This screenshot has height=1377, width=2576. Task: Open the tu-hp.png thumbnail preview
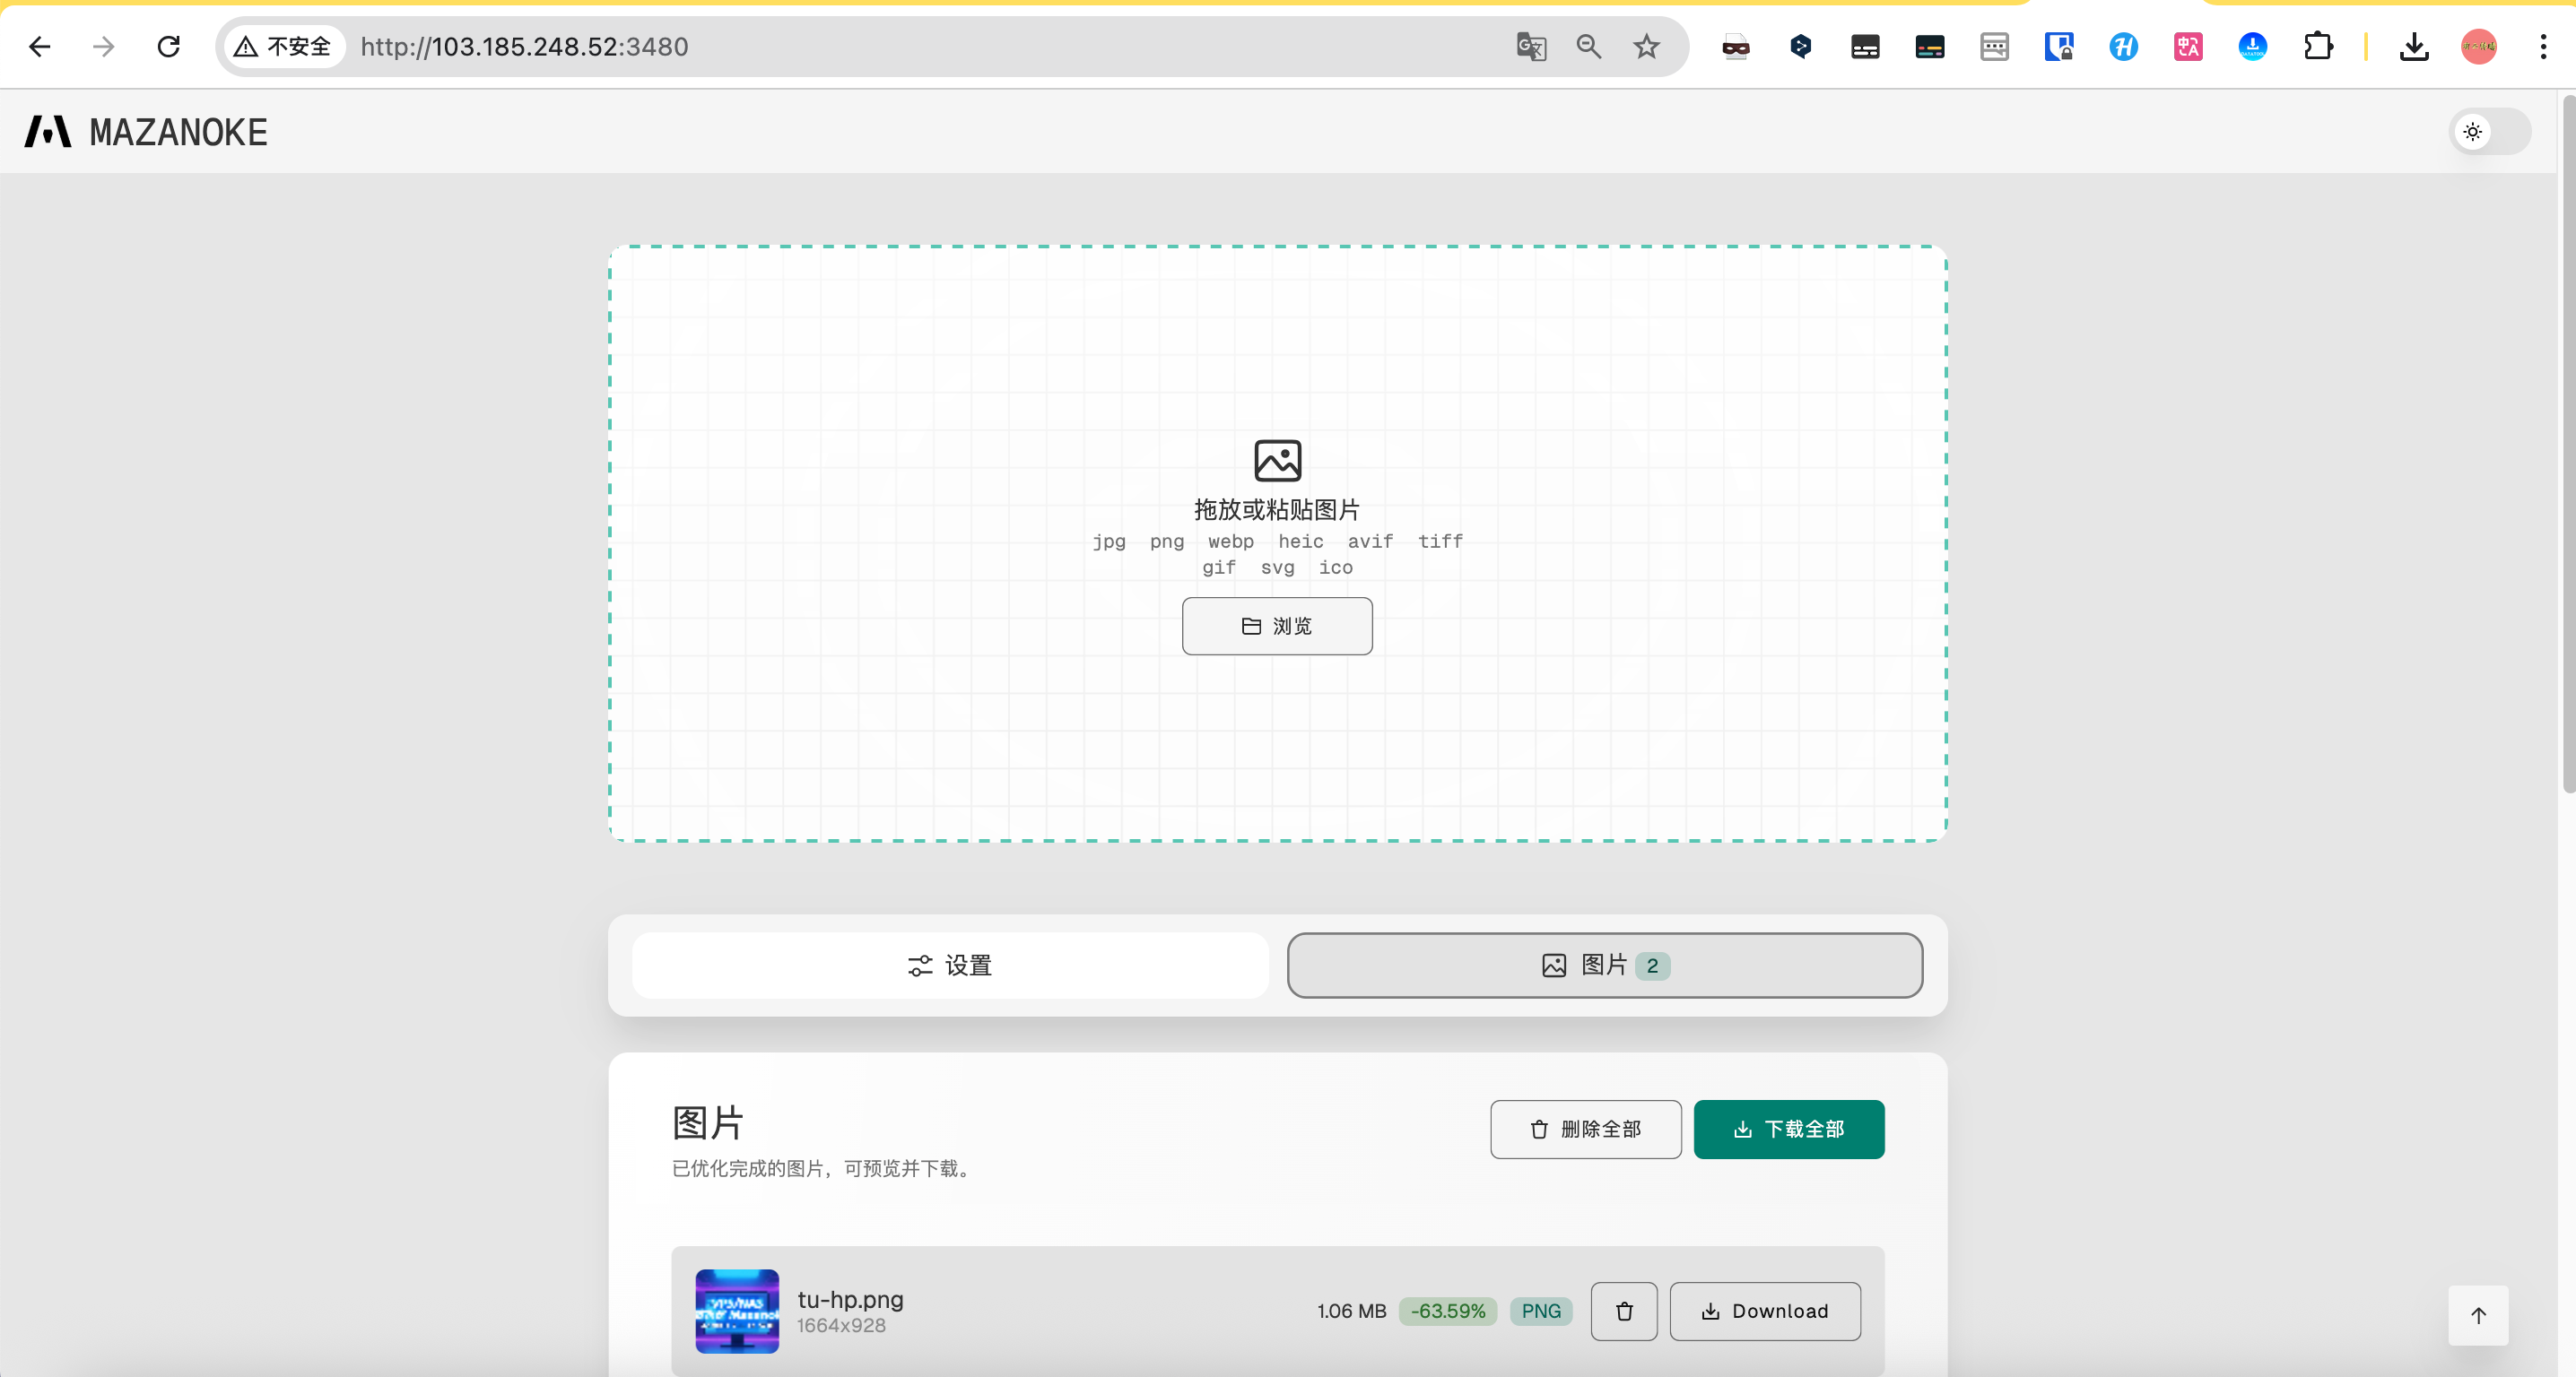pyautogui.click(x=737, y=1311)
